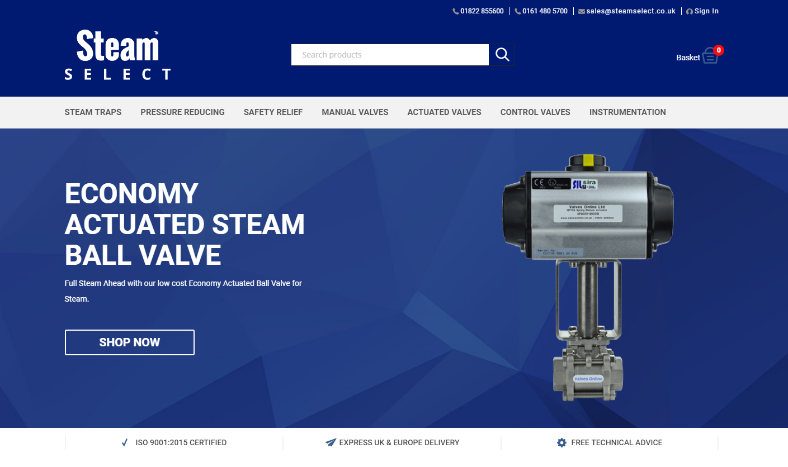Click the Steam Select logo
This screenshot has height=467, width=788.
(x=117, y=55)
